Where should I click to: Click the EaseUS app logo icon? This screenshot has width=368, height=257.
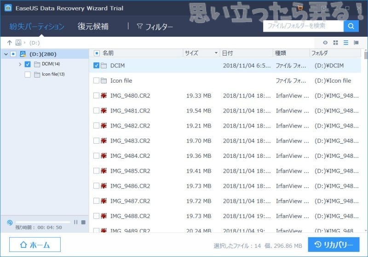[8, 8]
